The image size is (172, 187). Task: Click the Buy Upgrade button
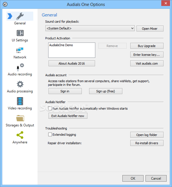(x=147, y=46)
